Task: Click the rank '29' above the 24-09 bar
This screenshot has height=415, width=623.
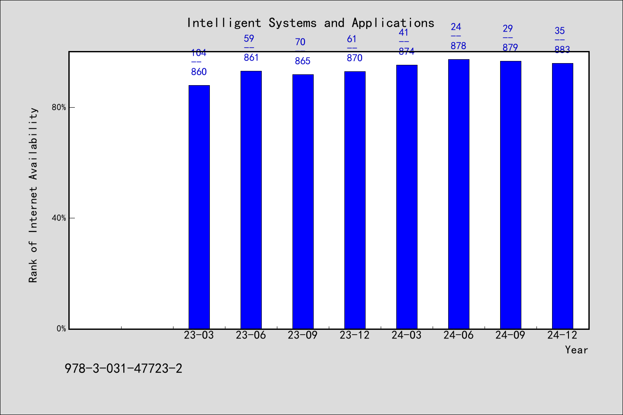Action: click(507, 29)
